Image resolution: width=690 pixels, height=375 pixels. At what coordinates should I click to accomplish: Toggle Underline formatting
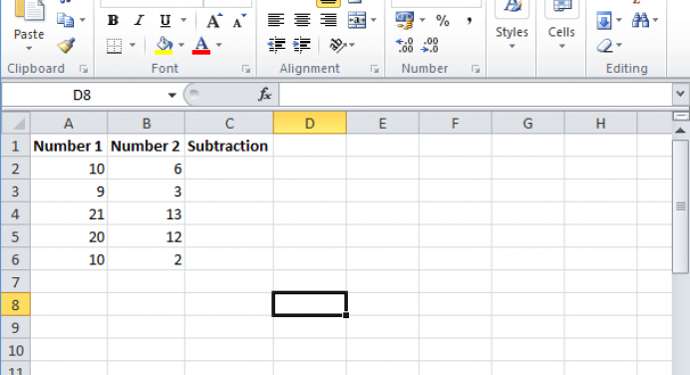coord(166,20)
